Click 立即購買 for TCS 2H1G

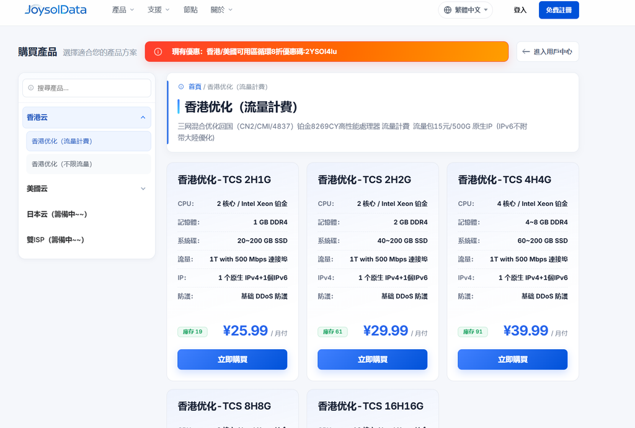point(233,360)
